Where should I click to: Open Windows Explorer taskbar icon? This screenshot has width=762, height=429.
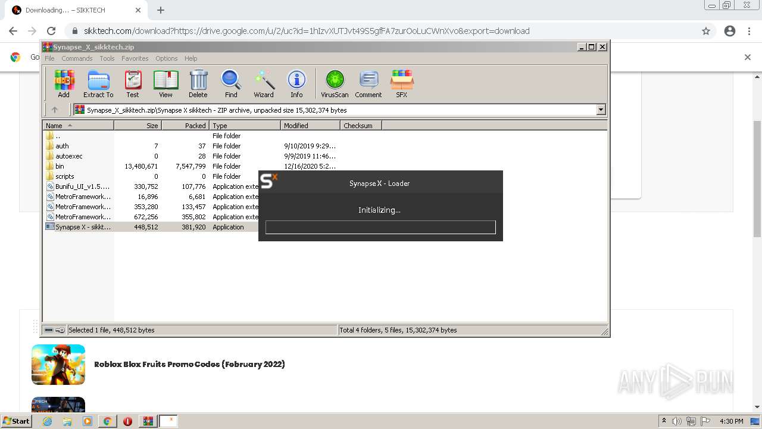(x=67, y=421)
